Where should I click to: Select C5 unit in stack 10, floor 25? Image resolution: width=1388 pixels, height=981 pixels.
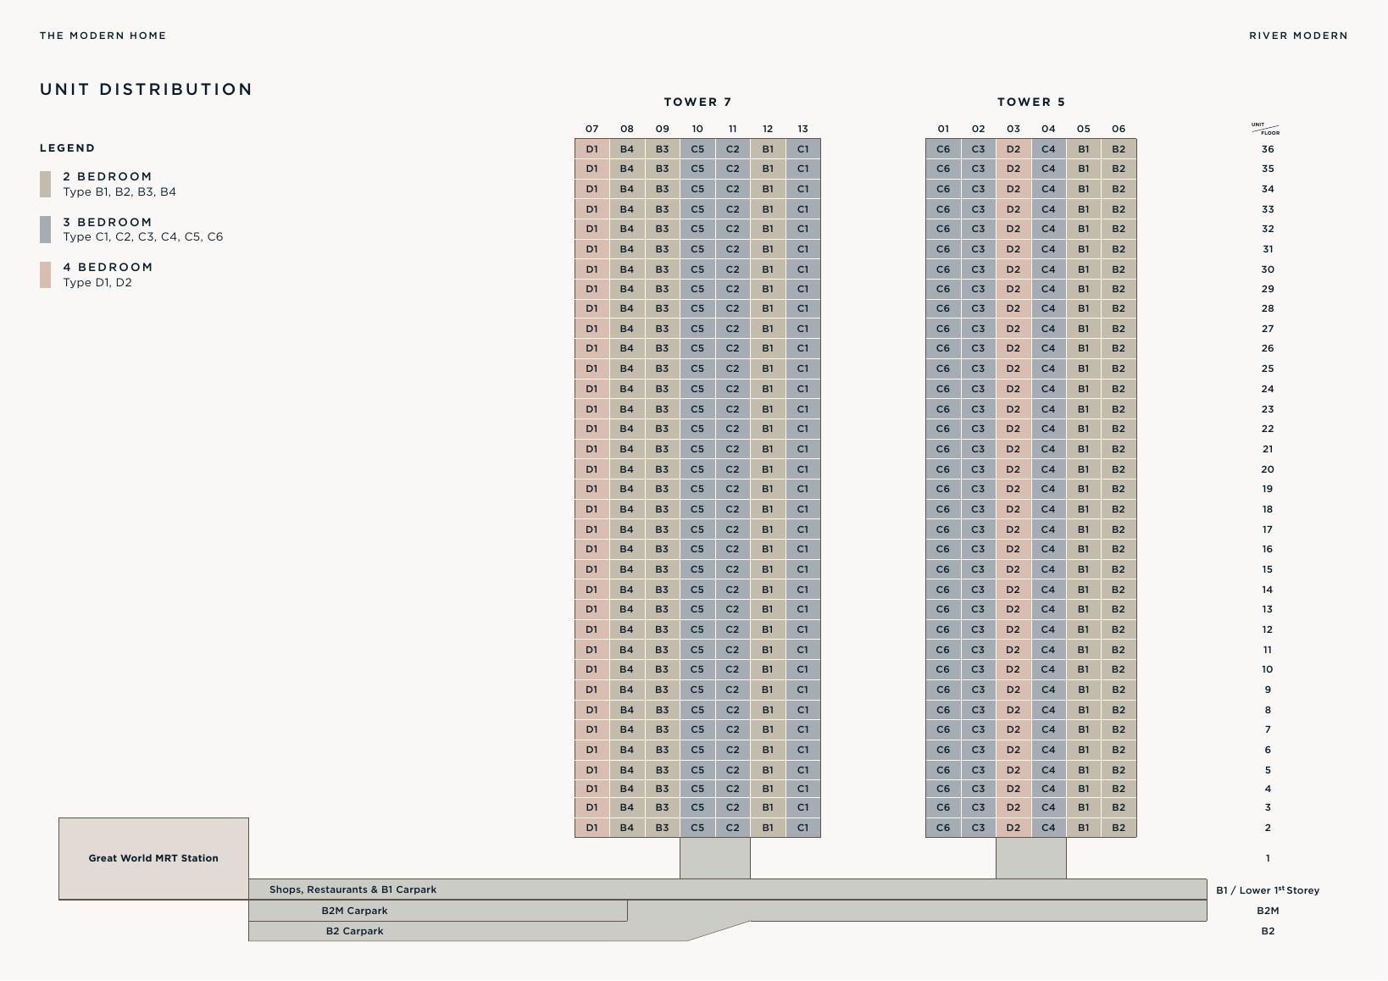[697, 369]
